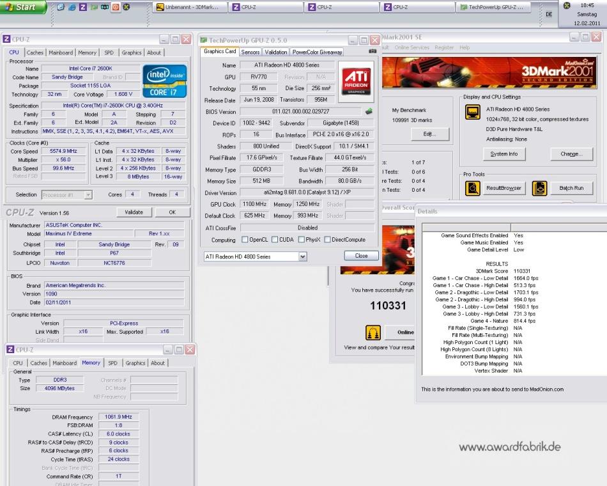The height and width of the screenshot is (486, 607).
Task: Enable the DirectCompute checkbox in GPU-Z
Action: (x=327, y=240)
